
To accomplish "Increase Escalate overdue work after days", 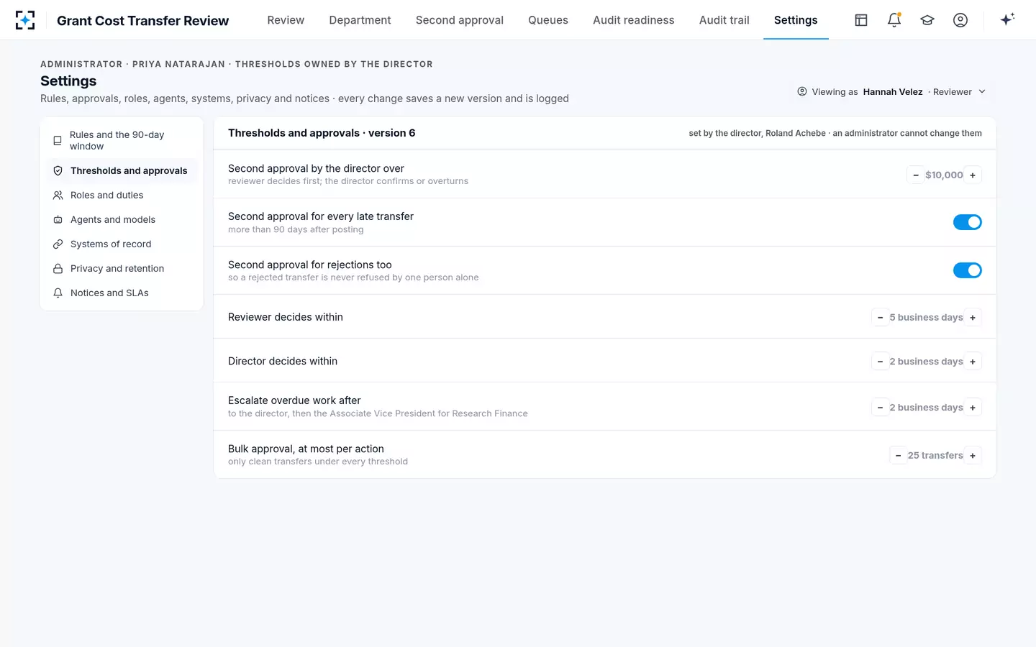I will [x=973, y=408].
